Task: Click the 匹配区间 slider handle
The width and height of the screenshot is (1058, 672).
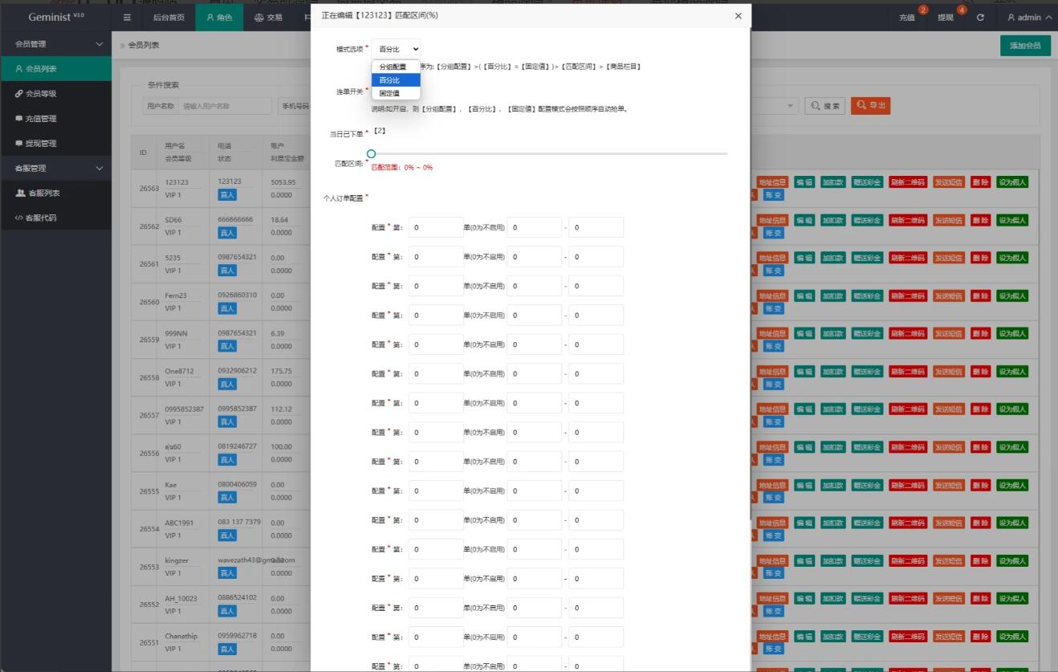Action: pos(371,153)
